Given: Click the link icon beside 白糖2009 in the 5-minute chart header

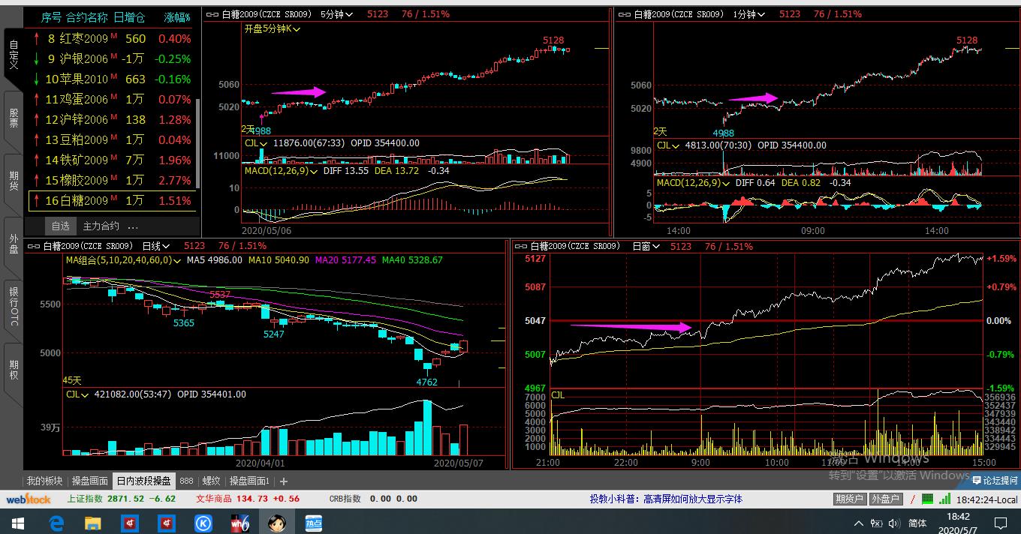Looking at the screenshot, I should pos(212,14).
